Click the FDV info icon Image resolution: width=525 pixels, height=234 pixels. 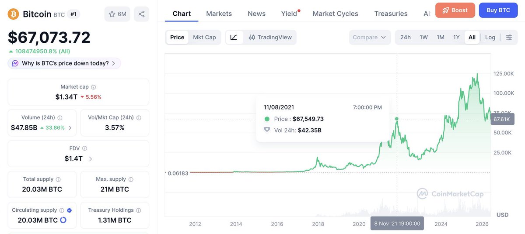[x=84, y=148]
